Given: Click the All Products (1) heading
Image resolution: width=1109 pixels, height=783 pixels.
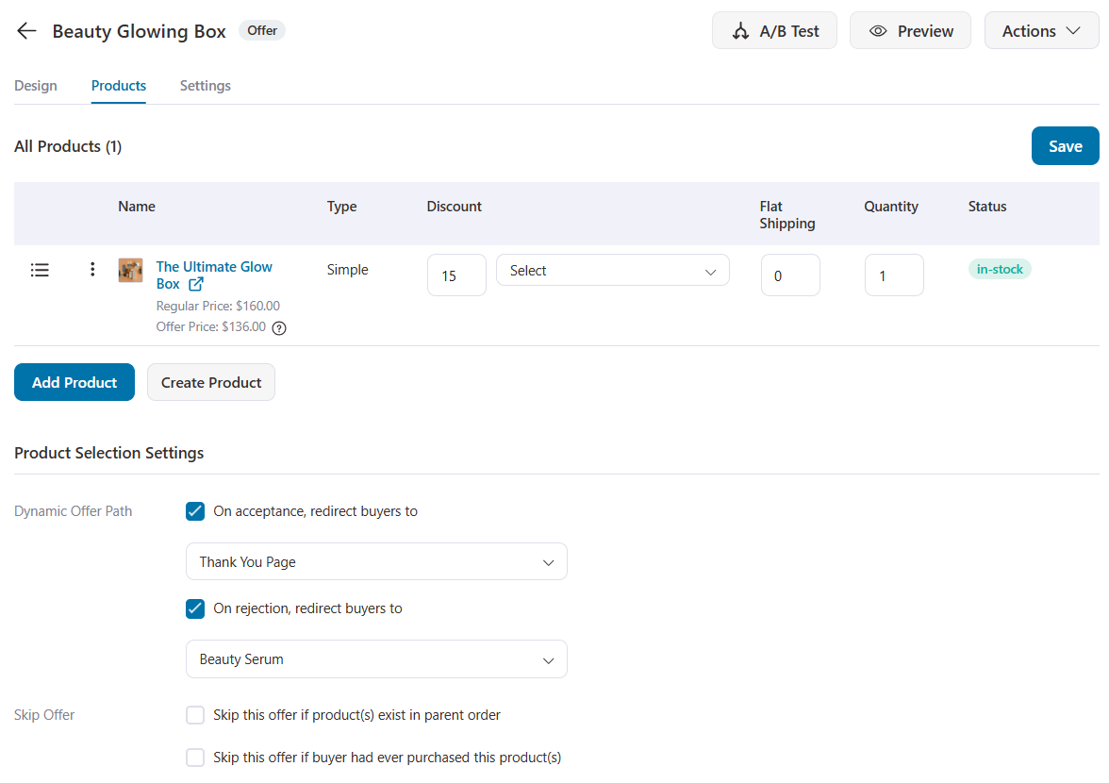Looking at the screenshot, I should (x=68, y=146).
